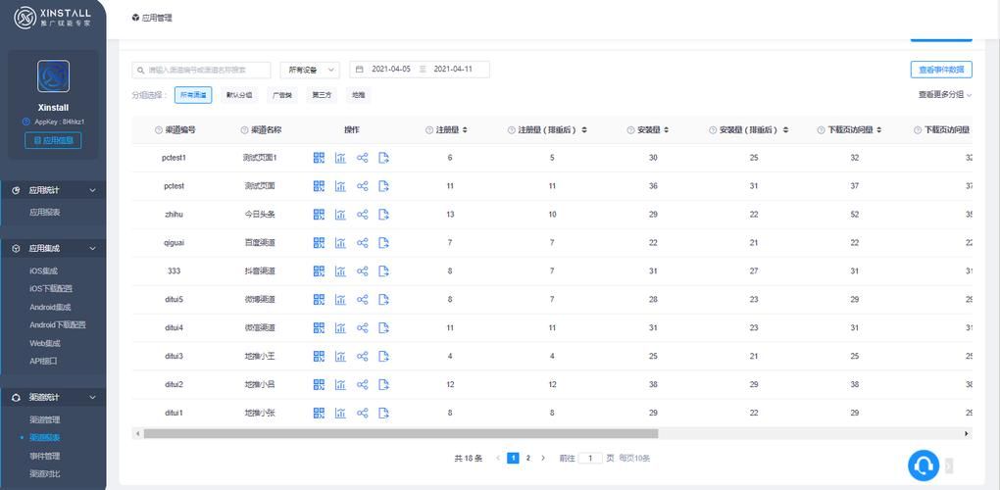Click the horizontal table scrollbar
The image size is (1000, 490).
coord(400,433)
